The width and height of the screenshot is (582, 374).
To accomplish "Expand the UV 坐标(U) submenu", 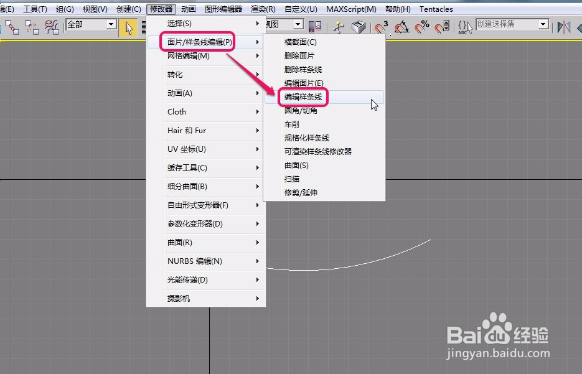I will (x=206, y=149).
